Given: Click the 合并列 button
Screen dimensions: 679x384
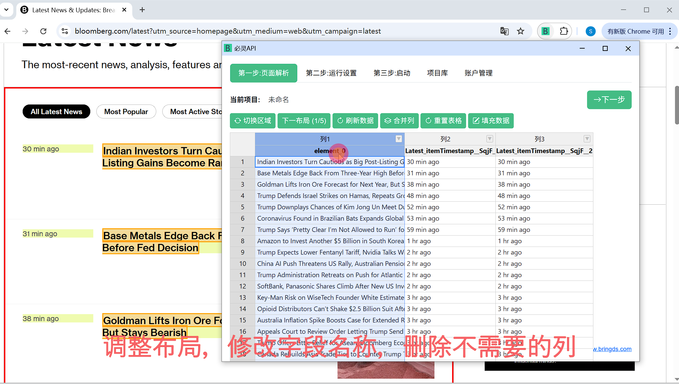Looking at the screenshot, I should tap(399, 120).
